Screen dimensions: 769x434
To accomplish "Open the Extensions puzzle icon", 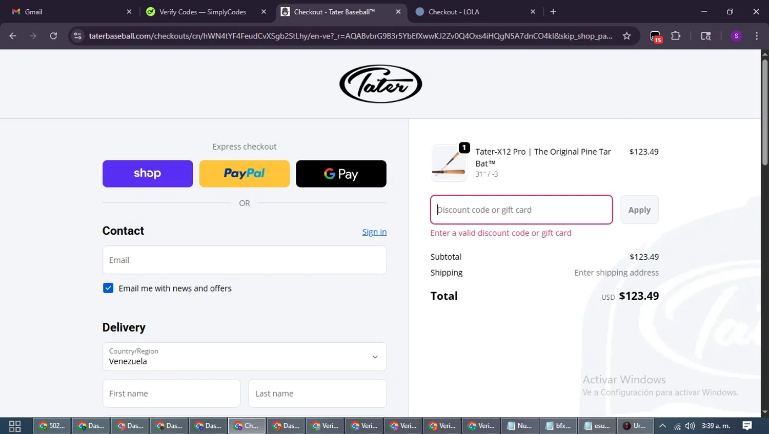I will pyautogui.click(x=676, y=36).
